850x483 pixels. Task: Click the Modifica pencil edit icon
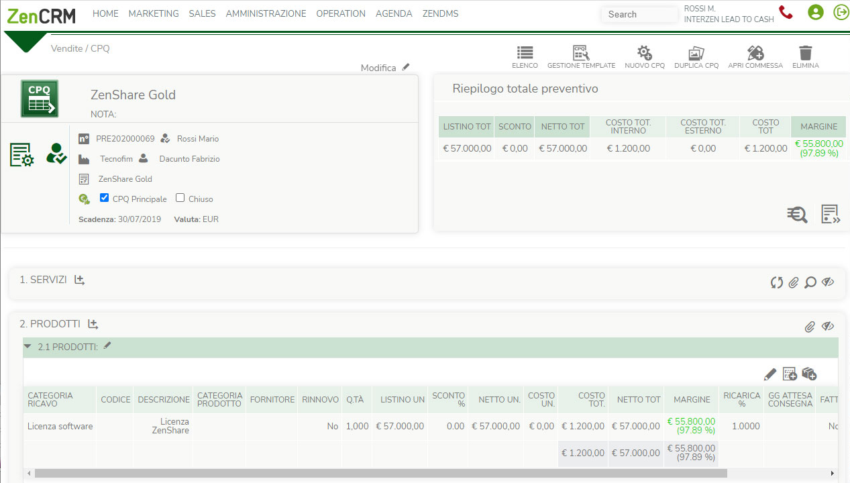tap(406, 67)
